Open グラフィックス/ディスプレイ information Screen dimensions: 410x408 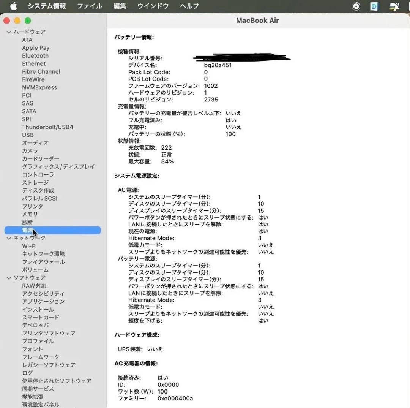[x=58, y=166]
